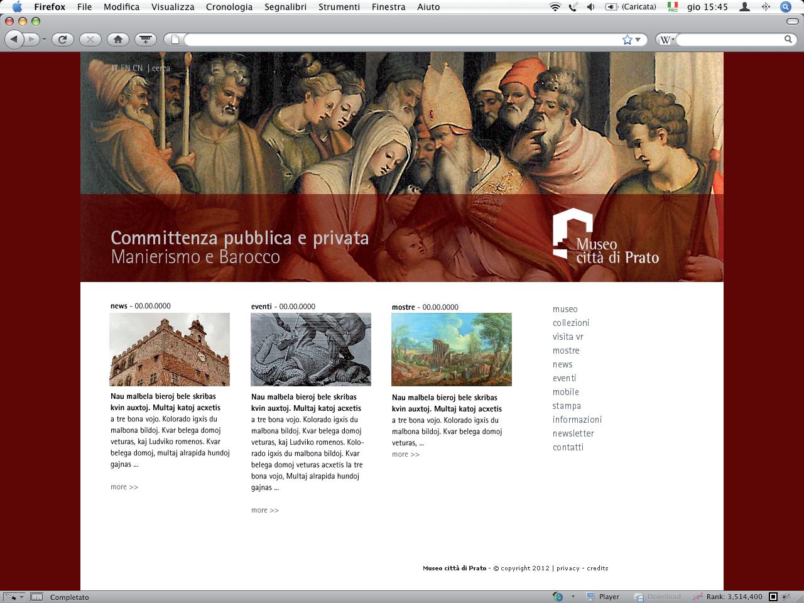The height and width of the screenshot is (603, 804).
Task: Open the Visualizza menu
Action: [173, 7]
